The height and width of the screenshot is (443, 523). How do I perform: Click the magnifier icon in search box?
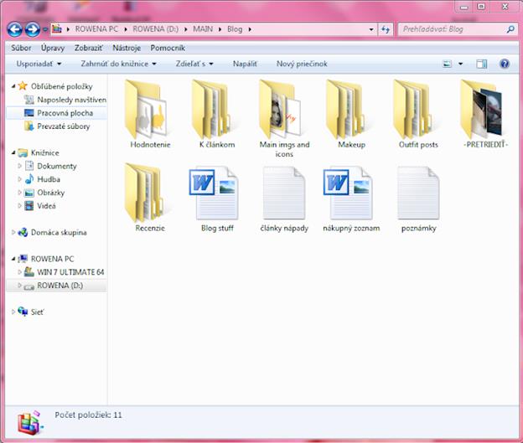click(510, 29)
